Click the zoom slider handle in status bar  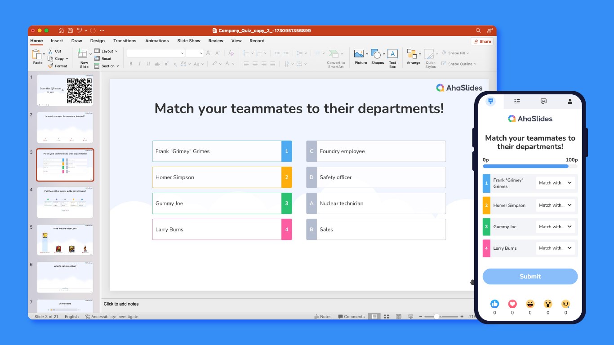point(436,317)
